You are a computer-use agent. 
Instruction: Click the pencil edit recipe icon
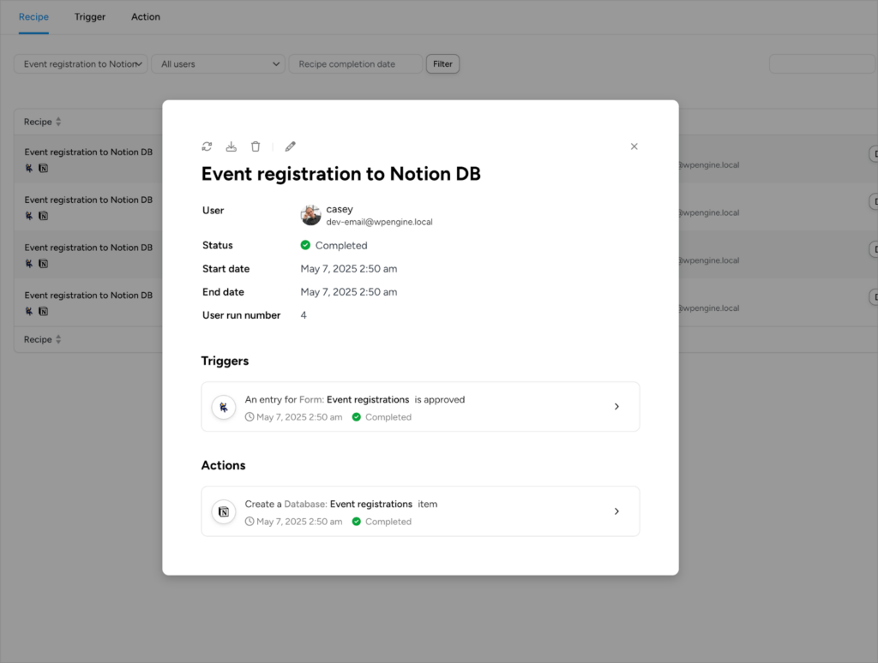coord(291,146)
